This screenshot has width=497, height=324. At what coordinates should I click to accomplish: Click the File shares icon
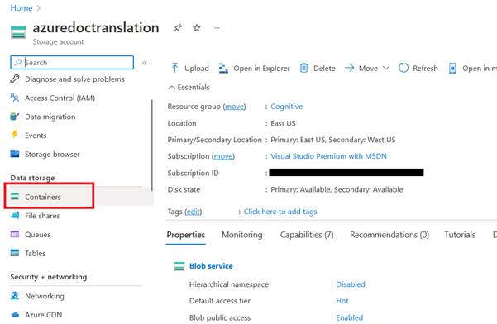pos(15,216)
